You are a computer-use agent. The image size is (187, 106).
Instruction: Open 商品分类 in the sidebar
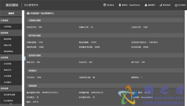[11, 45]
